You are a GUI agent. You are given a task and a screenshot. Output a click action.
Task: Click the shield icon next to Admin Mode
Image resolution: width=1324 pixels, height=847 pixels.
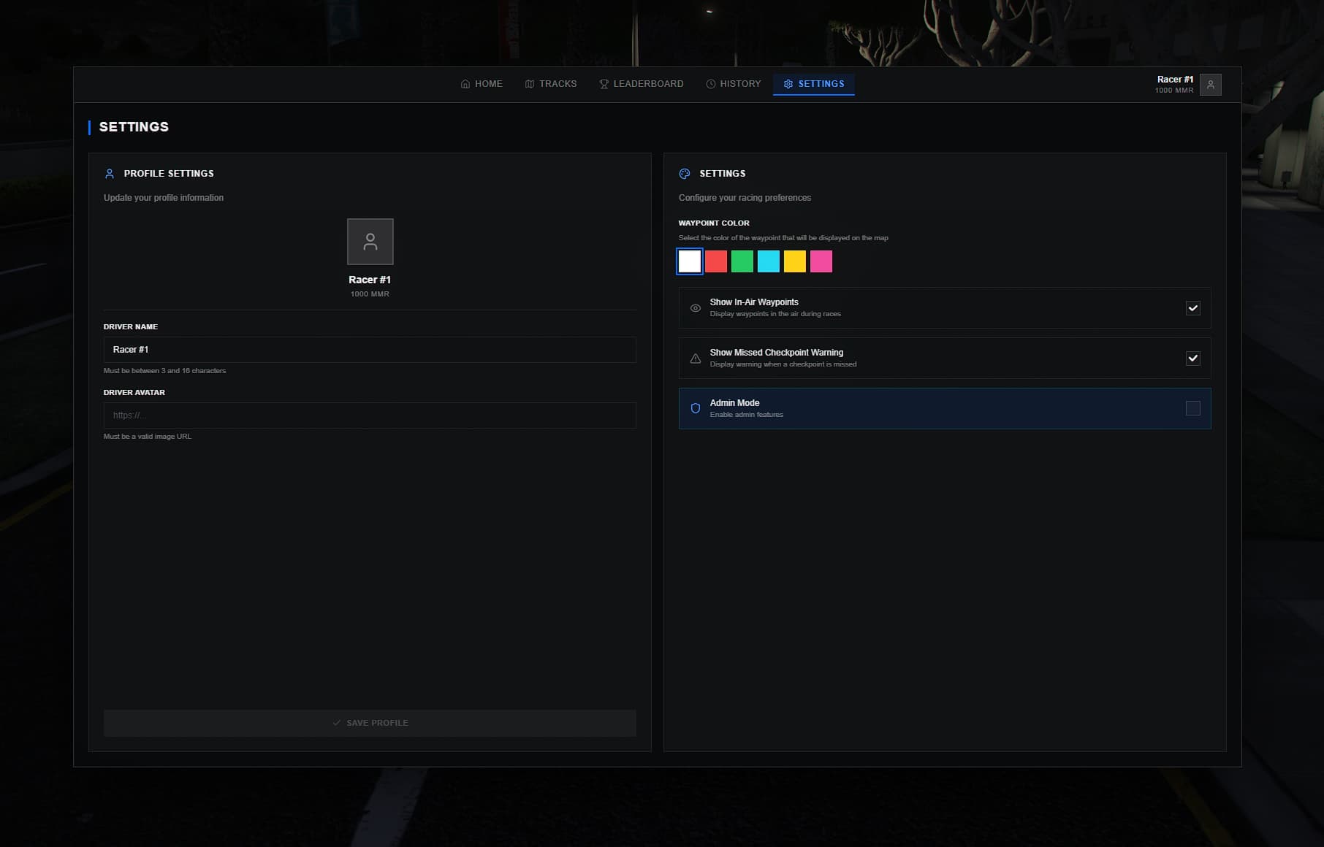695,409
